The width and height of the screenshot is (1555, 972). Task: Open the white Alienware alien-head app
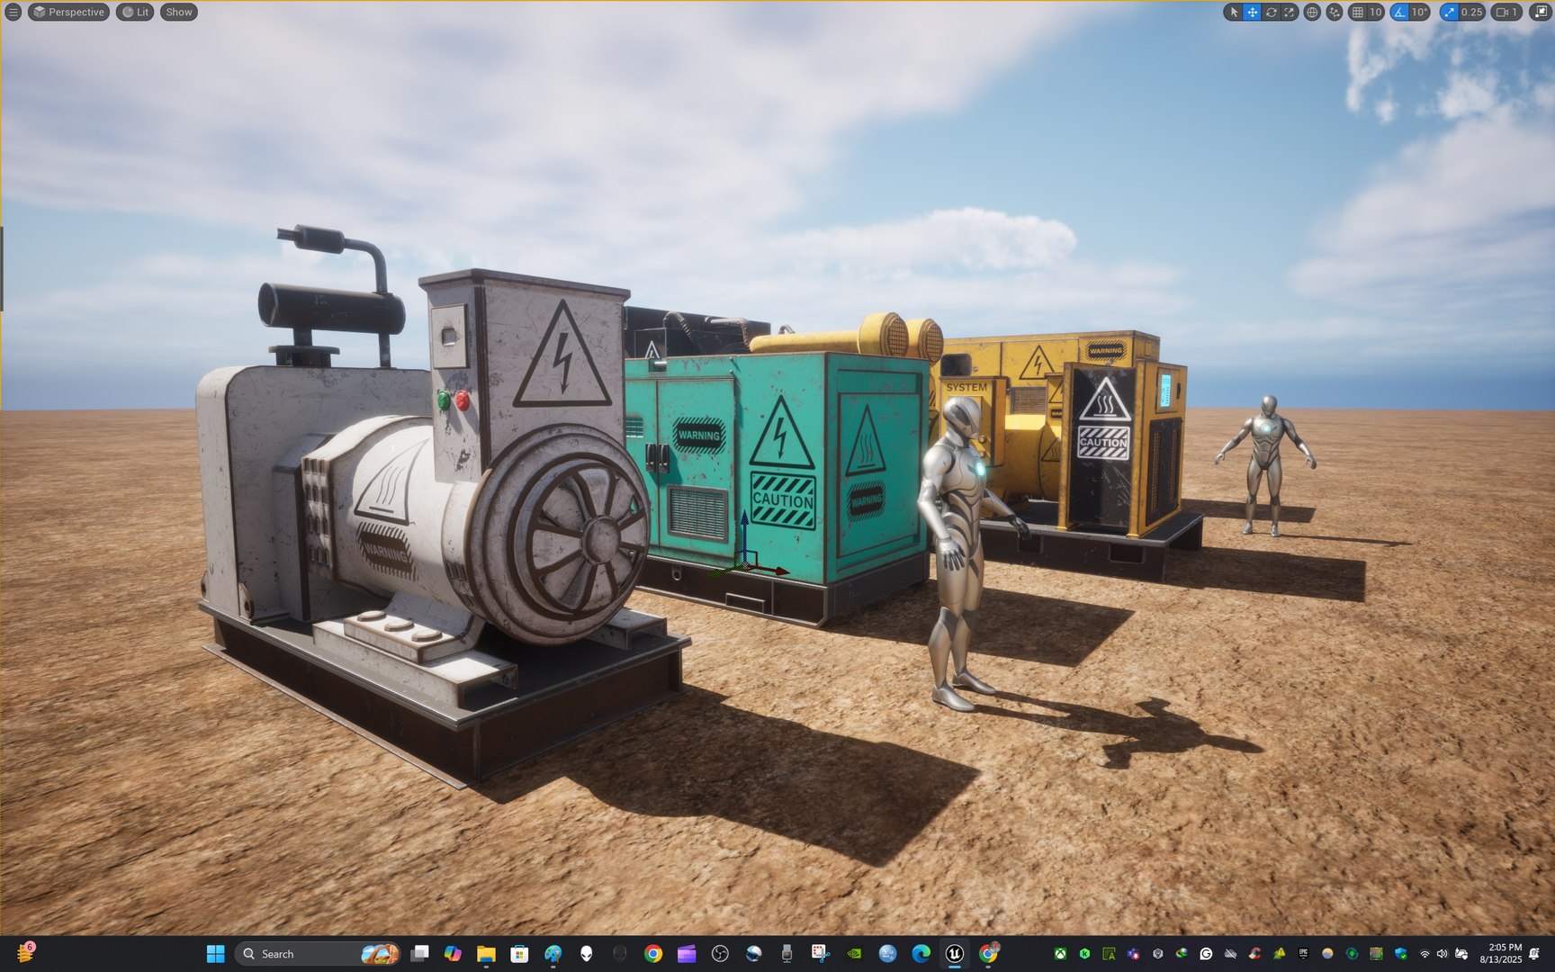586,954
